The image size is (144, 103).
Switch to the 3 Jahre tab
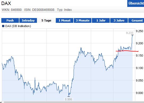tap(119, 20)
